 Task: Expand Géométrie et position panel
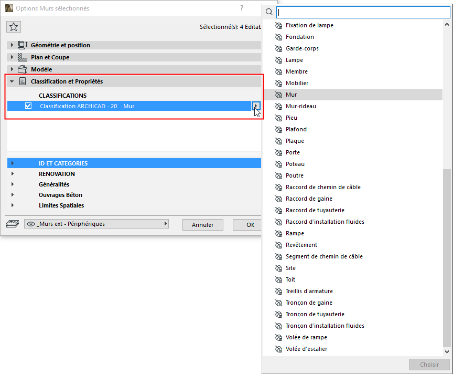pos(12,45)
